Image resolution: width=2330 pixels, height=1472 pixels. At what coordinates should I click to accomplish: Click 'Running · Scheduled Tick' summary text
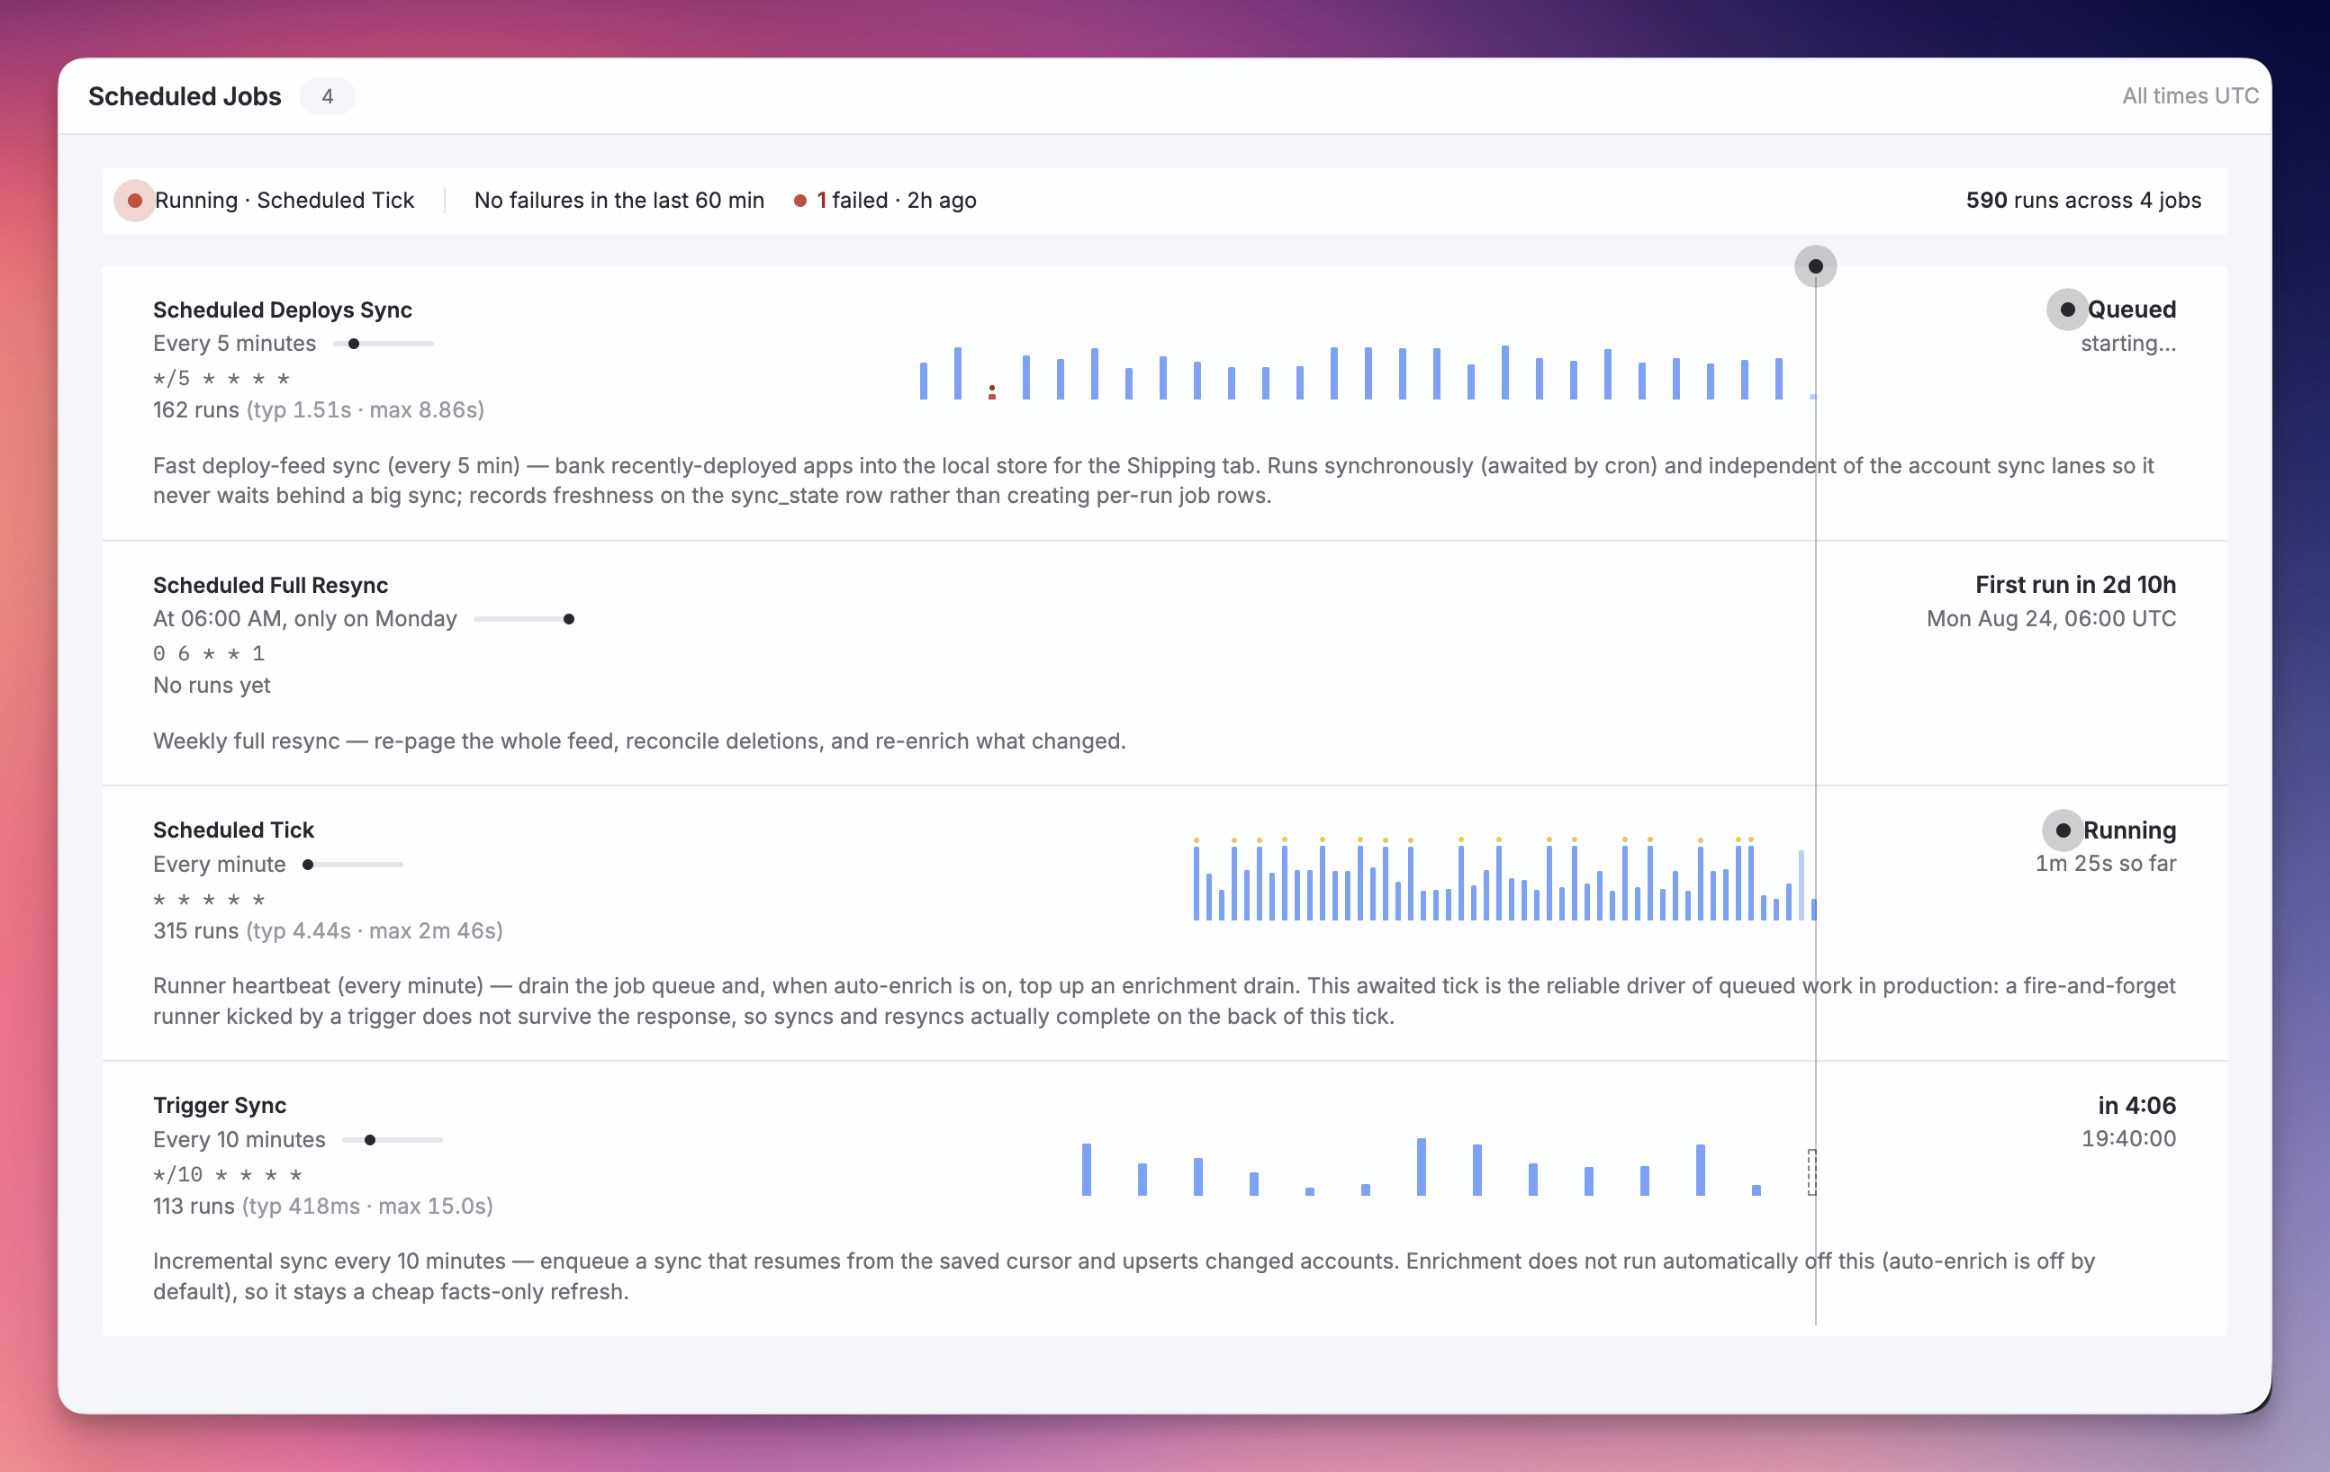tap(284, 201)
